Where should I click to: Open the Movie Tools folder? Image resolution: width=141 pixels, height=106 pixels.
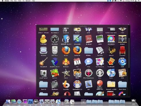(122, 84)
